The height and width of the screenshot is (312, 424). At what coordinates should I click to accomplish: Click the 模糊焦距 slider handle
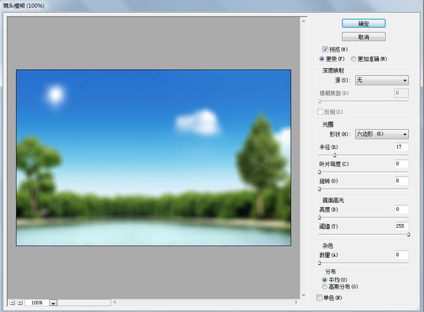pyautogui.click(x=320, y=101)
